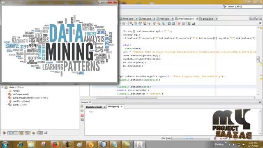
Task: Open Windows Start menu orb
Action: [x=5, y=144]
